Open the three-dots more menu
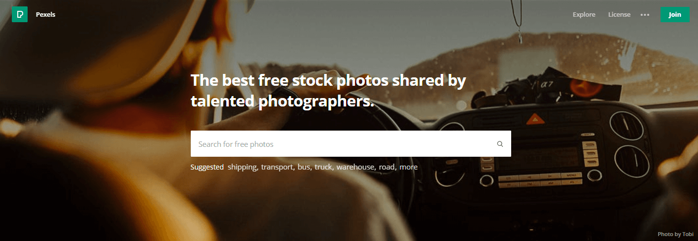The image size is (698, 241). coord(645,15)
